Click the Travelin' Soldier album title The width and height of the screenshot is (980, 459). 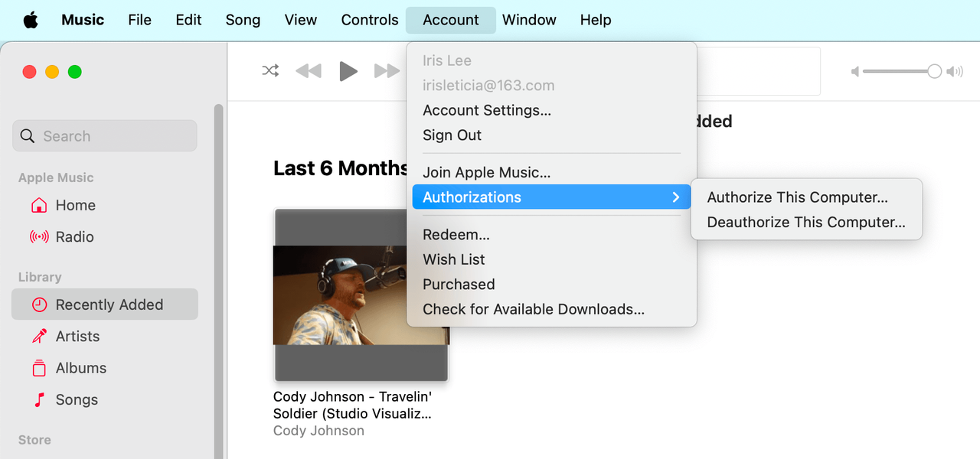(x=352, y=405)
